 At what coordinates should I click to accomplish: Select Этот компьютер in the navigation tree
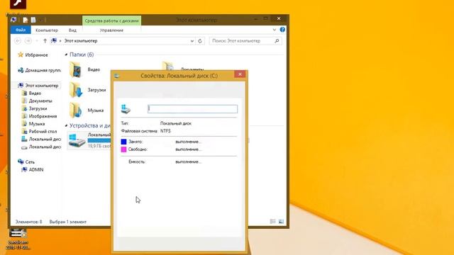[38, 85]
